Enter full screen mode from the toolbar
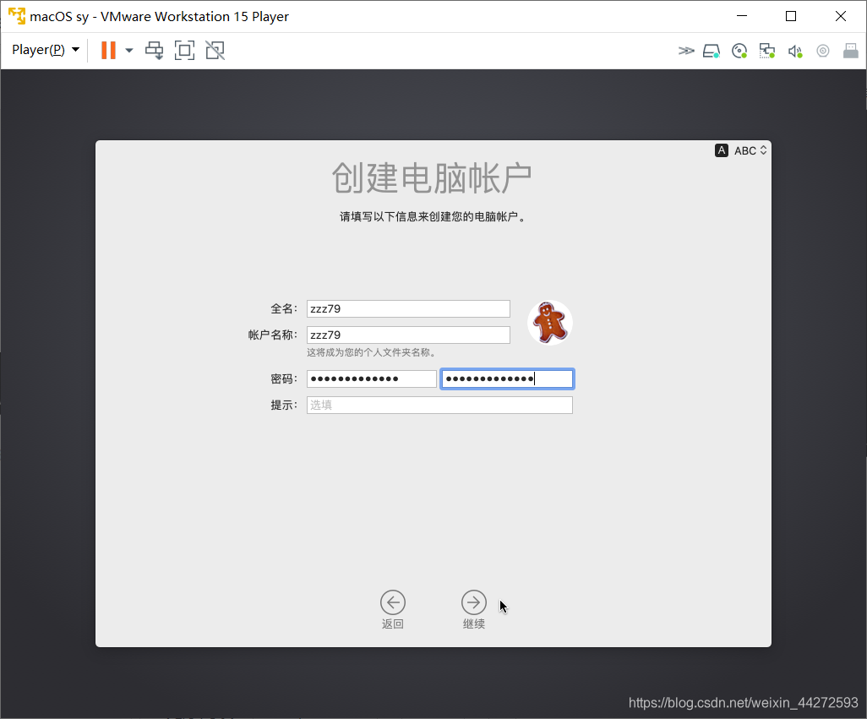This screenshot has width=867, height=719. point(184,51)
